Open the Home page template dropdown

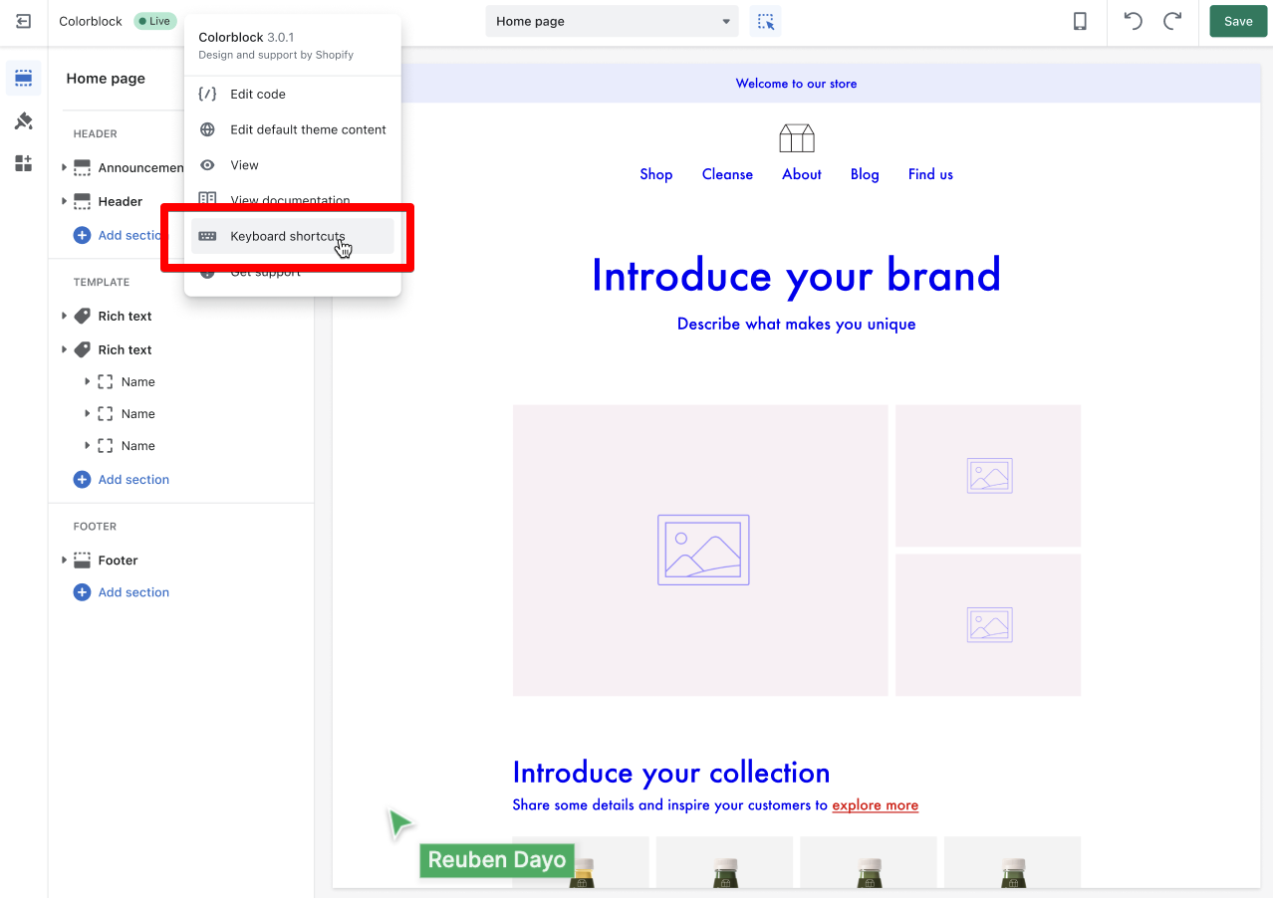pos(613,21)
